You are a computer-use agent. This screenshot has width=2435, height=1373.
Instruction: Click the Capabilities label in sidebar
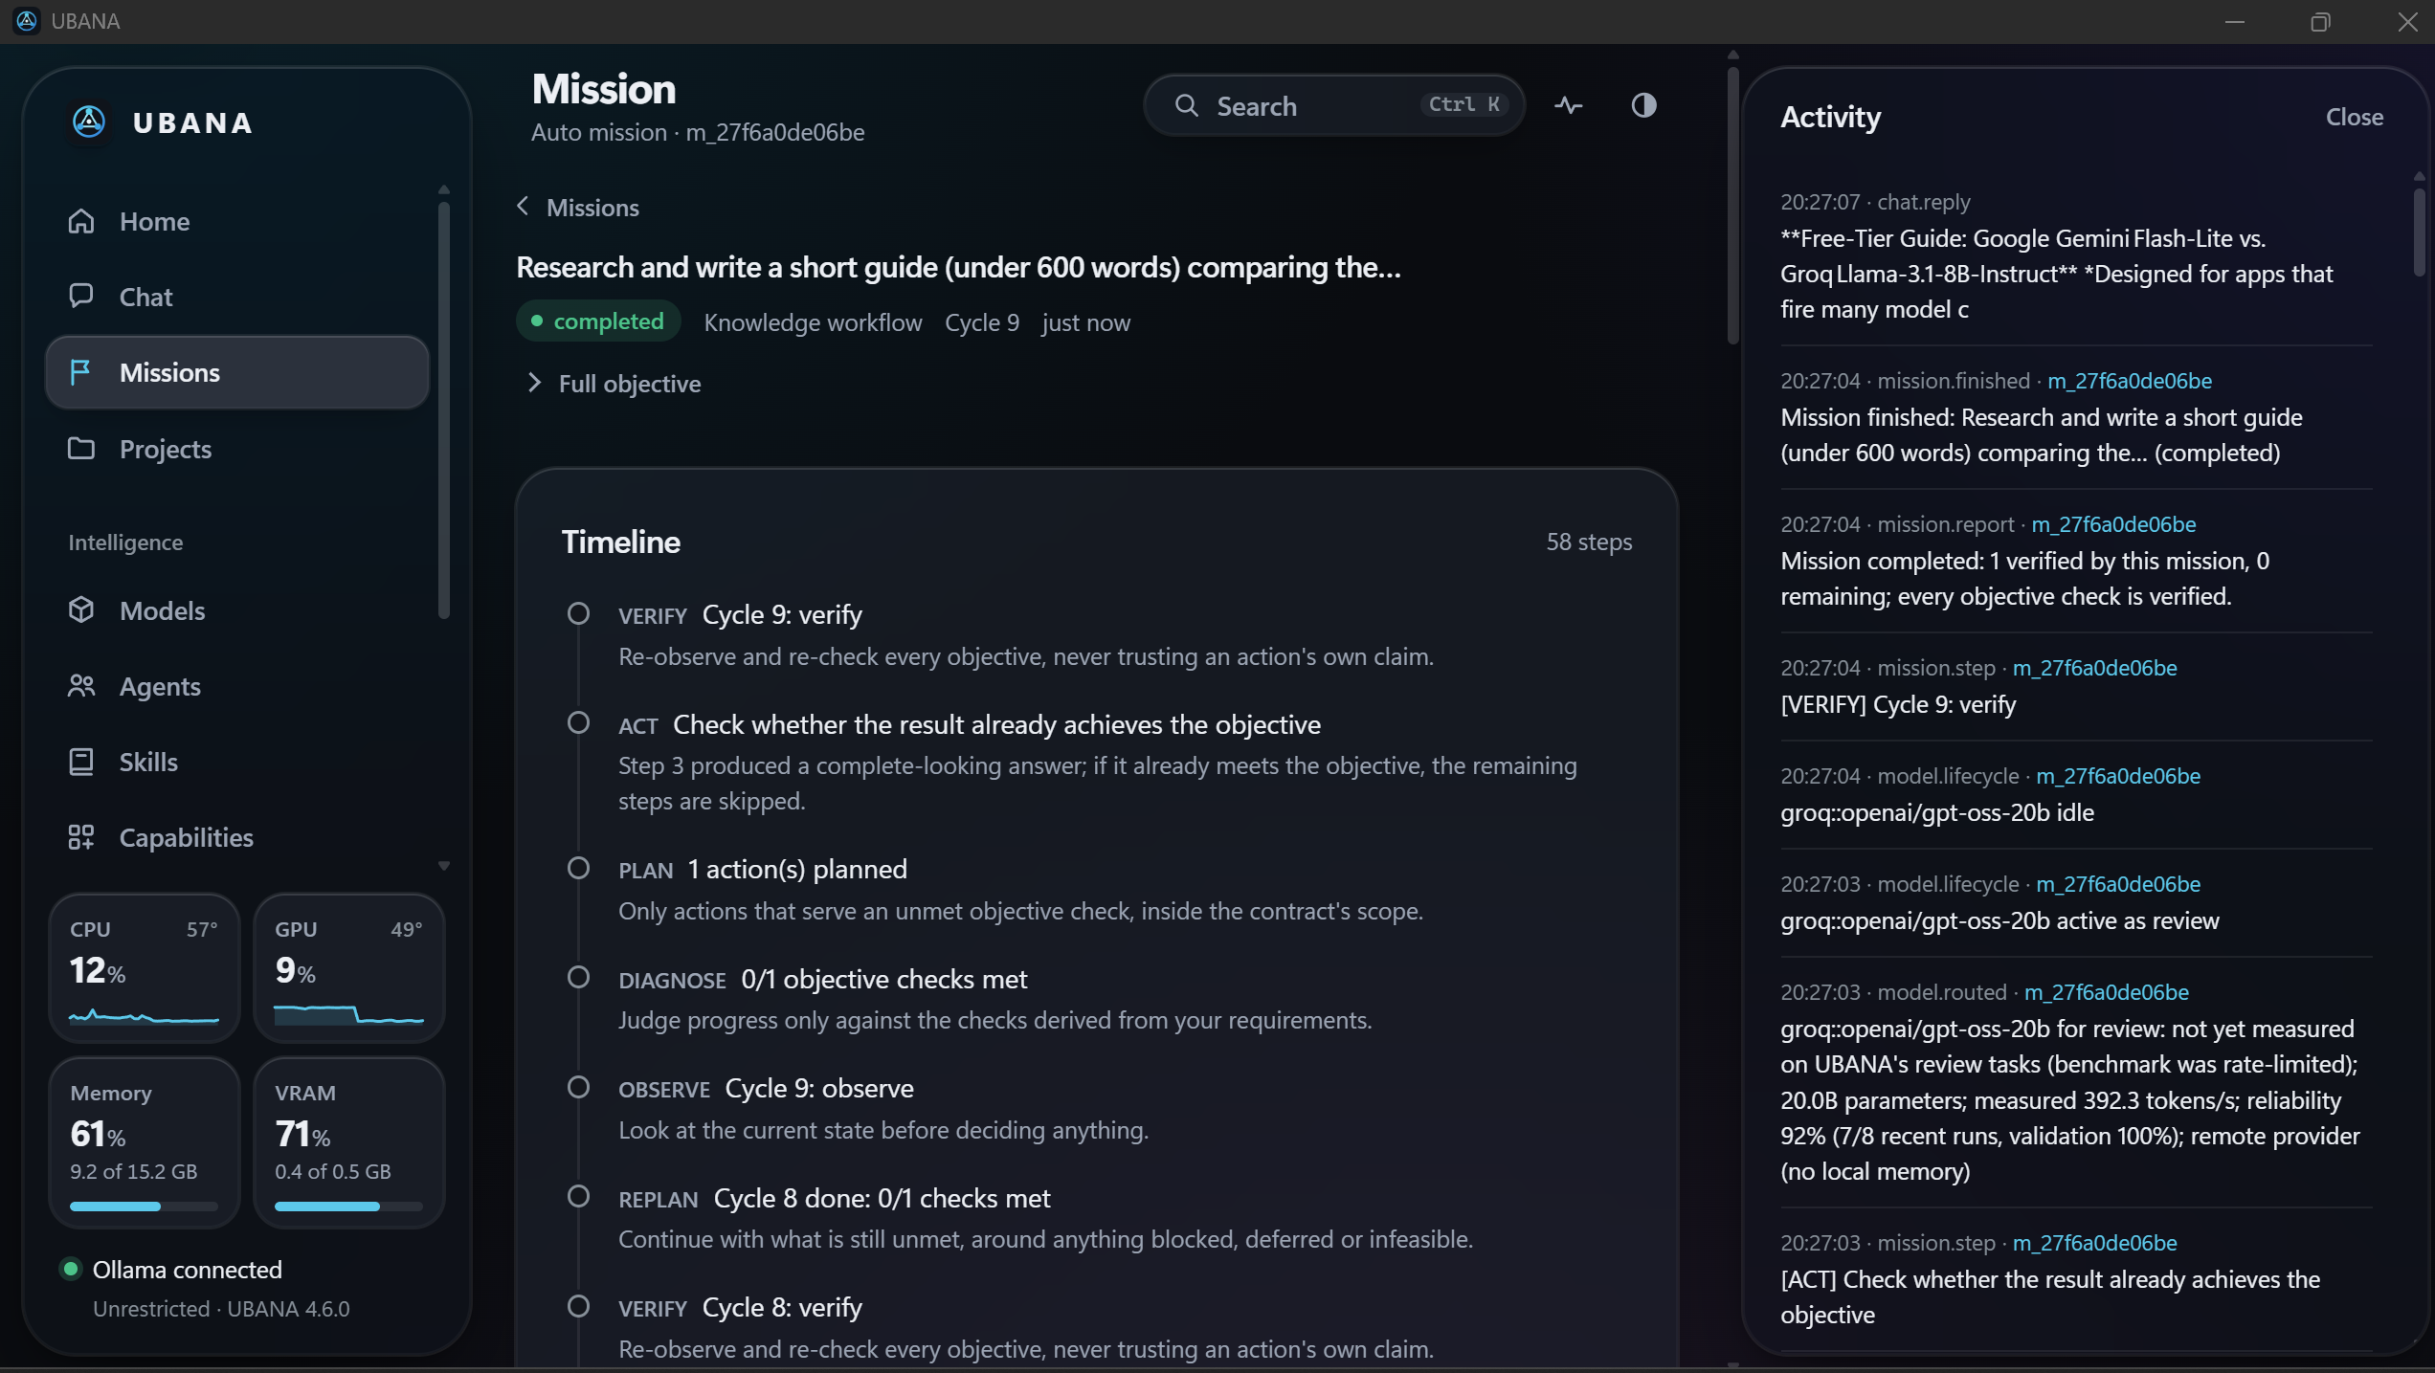186,837
